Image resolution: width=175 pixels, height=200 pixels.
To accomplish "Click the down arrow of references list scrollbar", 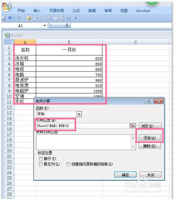I will click(133, 147).
